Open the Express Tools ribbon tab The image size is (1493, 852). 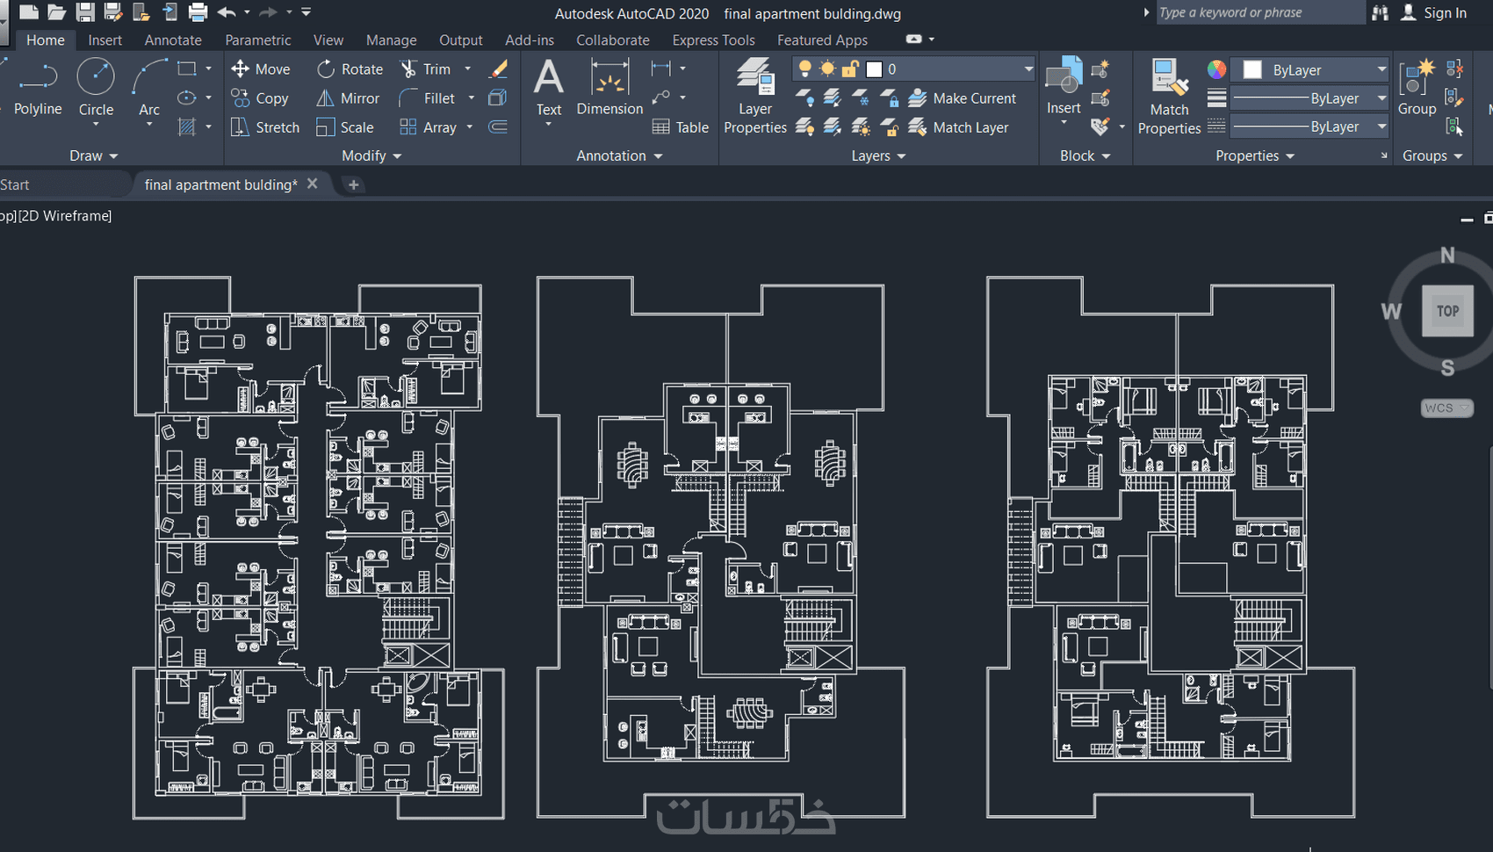[x=713, y=40]
